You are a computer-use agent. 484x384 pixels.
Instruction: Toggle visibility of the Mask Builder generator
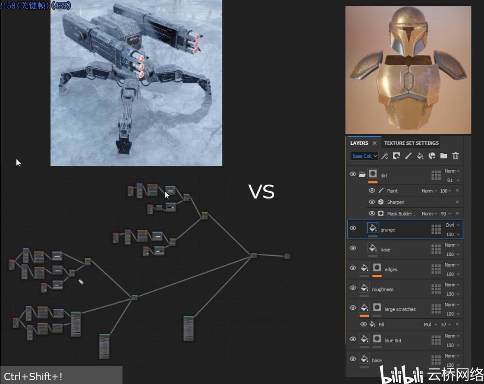372,213
